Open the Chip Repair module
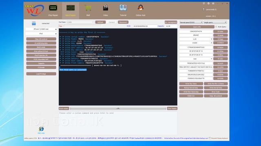 [x=53, y=10]
